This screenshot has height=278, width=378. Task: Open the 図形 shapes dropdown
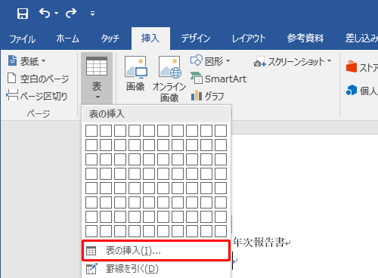(x=210, y=61)
